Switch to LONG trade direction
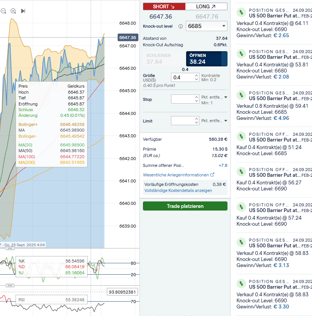The height and width of the screenshot is (316, 312). click(206, 6)
